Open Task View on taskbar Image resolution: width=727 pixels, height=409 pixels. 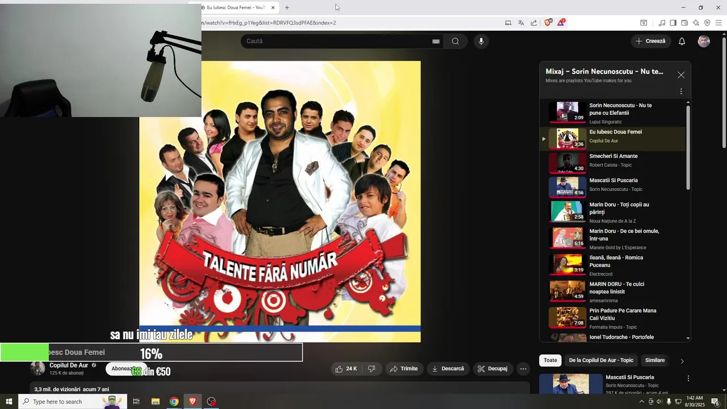(x=136, y=402)
